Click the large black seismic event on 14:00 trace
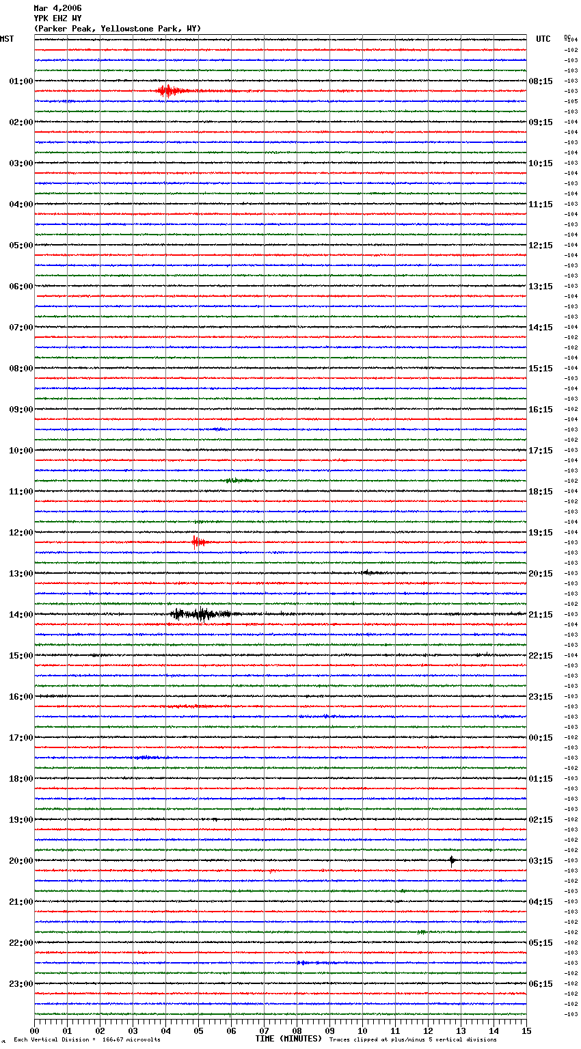 (x=202, y=614)
